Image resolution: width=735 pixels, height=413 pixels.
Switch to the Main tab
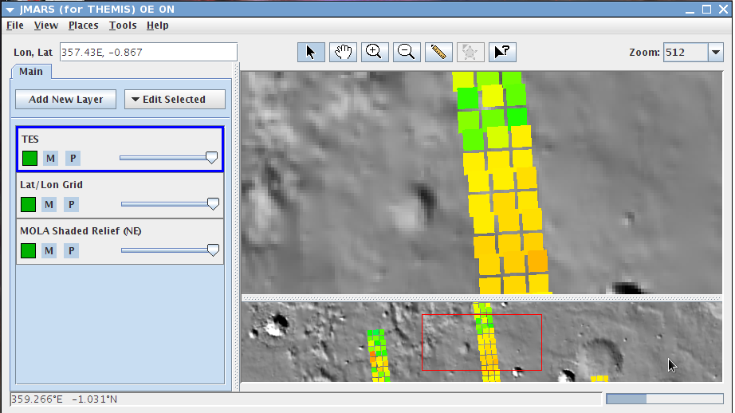click(x=31, y=71)
